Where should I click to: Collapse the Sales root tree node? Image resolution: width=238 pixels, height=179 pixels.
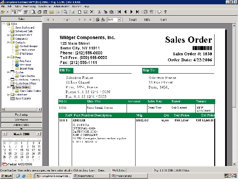pos(4,24)
